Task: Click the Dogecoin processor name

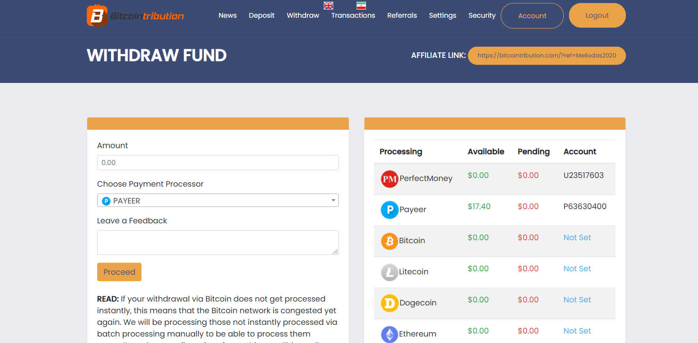Action: point(418,303)
